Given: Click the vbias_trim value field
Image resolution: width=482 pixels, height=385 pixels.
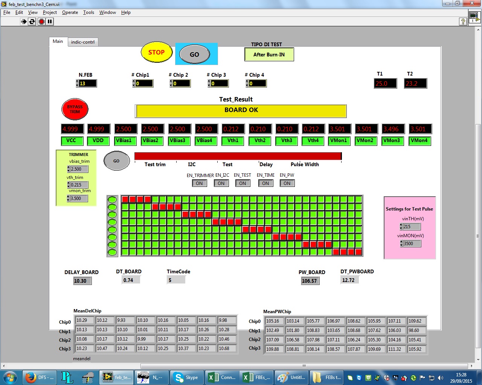Looking at the screenshot, I should (x=79, y=169).
